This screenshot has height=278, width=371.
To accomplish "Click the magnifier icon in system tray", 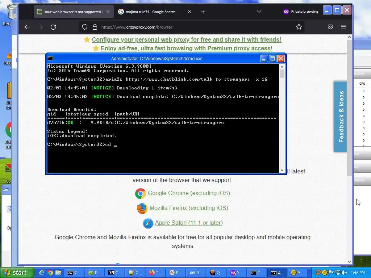I will [x=318, y=273].
